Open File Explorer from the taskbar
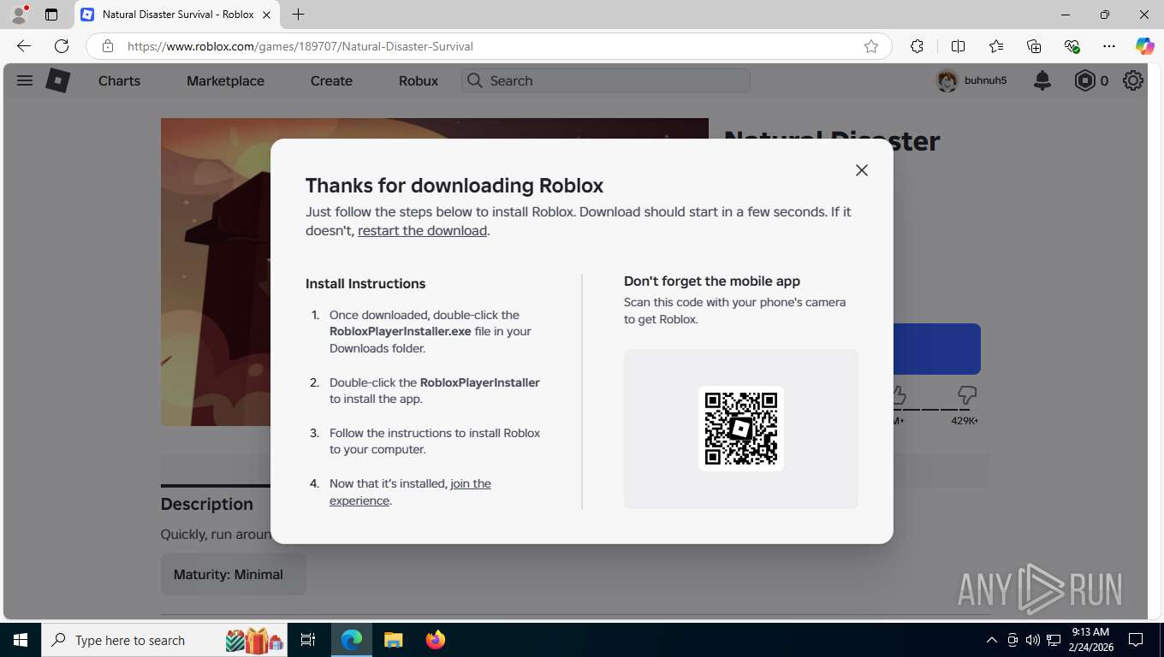Image resolution: width=1164 pixels, height=657 pixels. point(393,640)
